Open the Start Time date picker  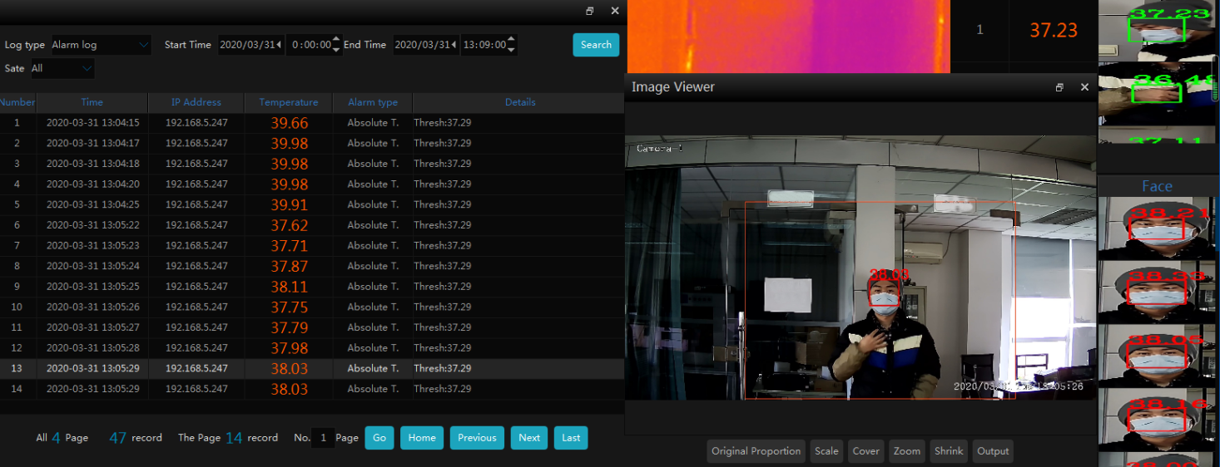pyautogui.click(x=250, y=45)
